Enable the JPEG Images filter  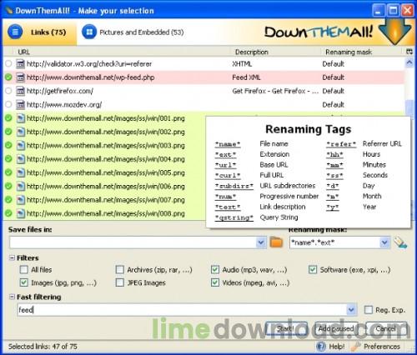119,282
